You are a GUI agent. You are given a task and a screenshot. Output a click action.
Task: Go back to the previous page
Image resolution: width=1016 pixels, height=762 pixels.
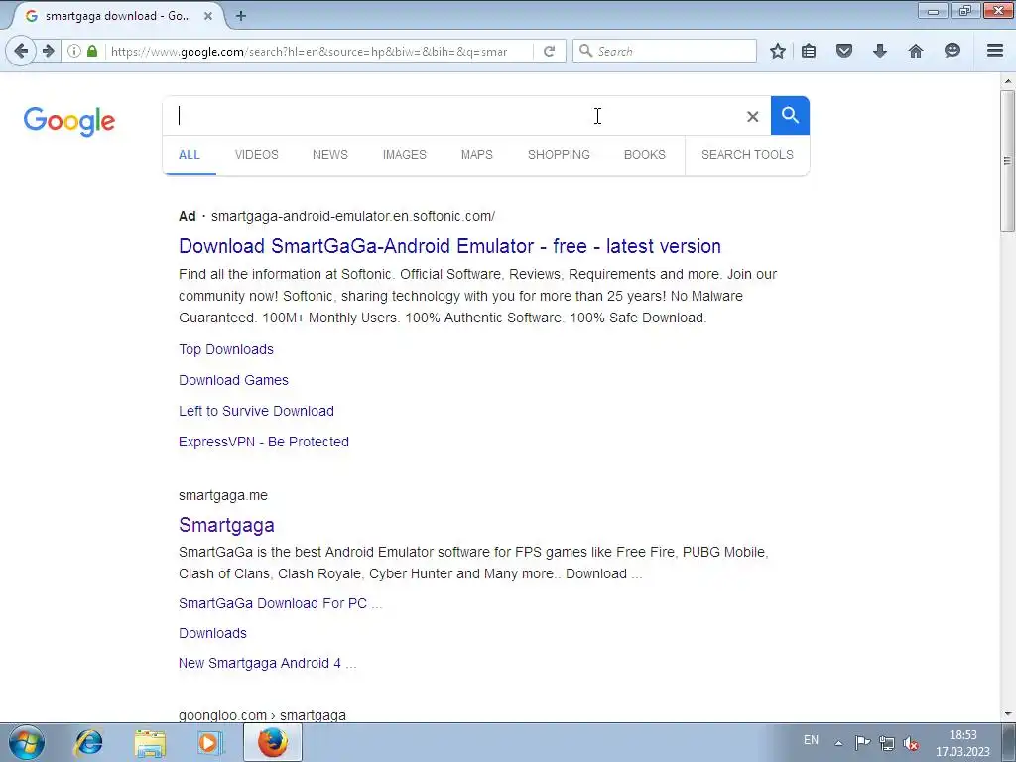tap(21, 51)
